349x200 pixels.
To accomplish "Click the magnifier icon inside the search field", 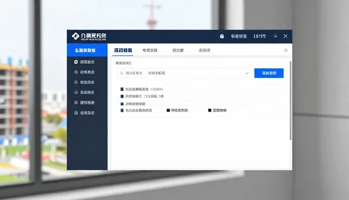I will [122, 73].
